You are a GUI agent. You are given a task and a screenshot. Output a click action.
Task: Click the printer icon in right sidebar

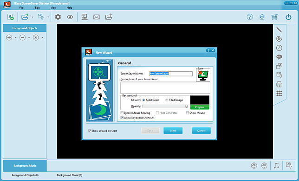[x=279, y=84]
